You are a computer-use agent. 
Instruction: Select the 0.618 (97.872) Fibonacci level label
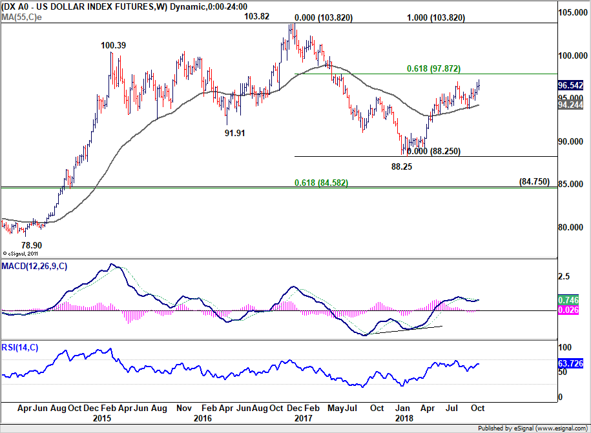point(433,68)
